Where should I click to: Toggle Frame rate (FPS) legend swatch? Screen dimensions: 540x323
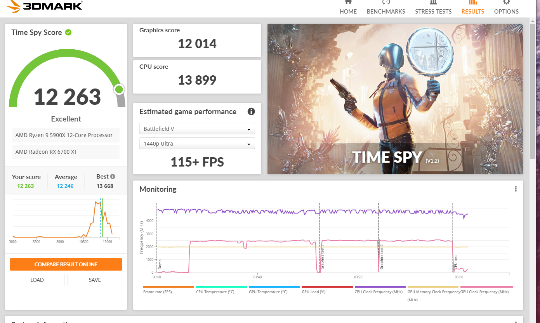168,287
